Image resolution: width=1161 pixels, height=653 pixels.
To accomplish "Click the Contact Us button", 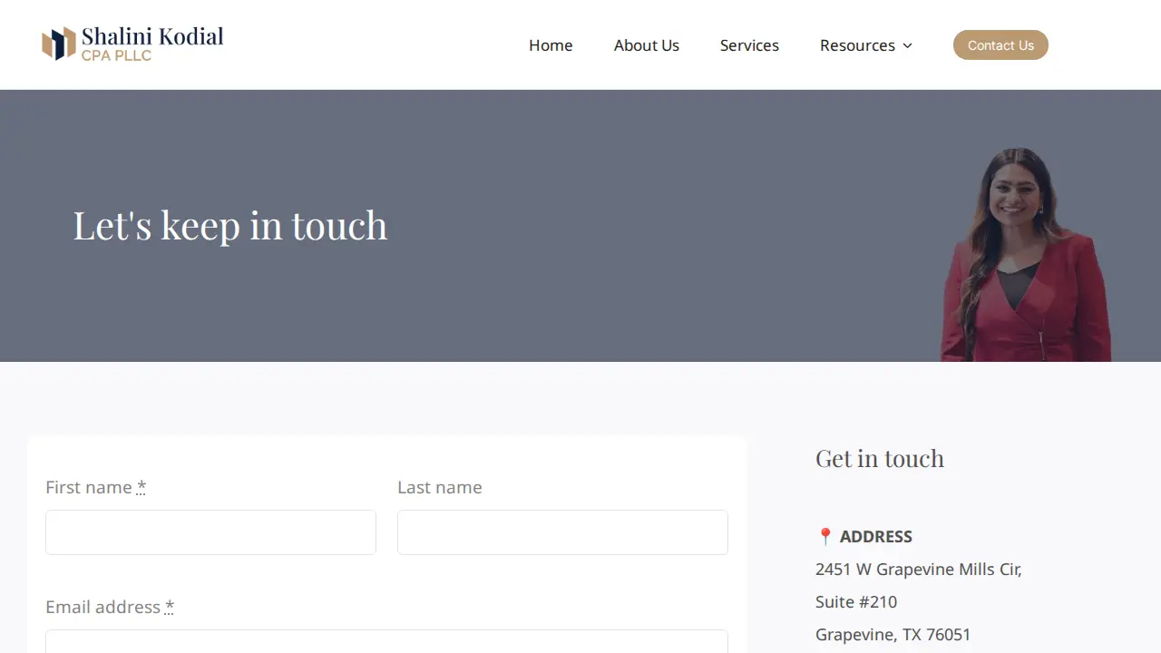I will pyautogui.click(x=1000, y=45).
